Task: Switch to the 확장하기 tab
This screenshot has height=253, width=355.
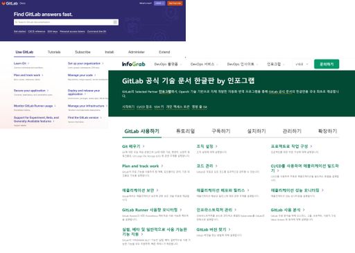Action: [x=328, y=131]
